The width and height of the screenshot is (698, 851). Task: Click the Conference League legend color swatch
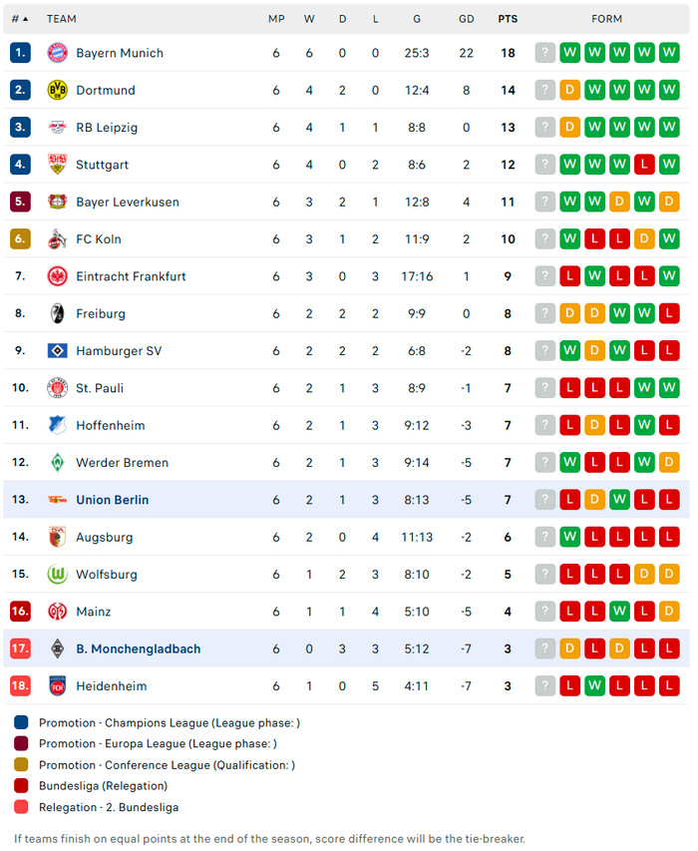click(22, 765)
